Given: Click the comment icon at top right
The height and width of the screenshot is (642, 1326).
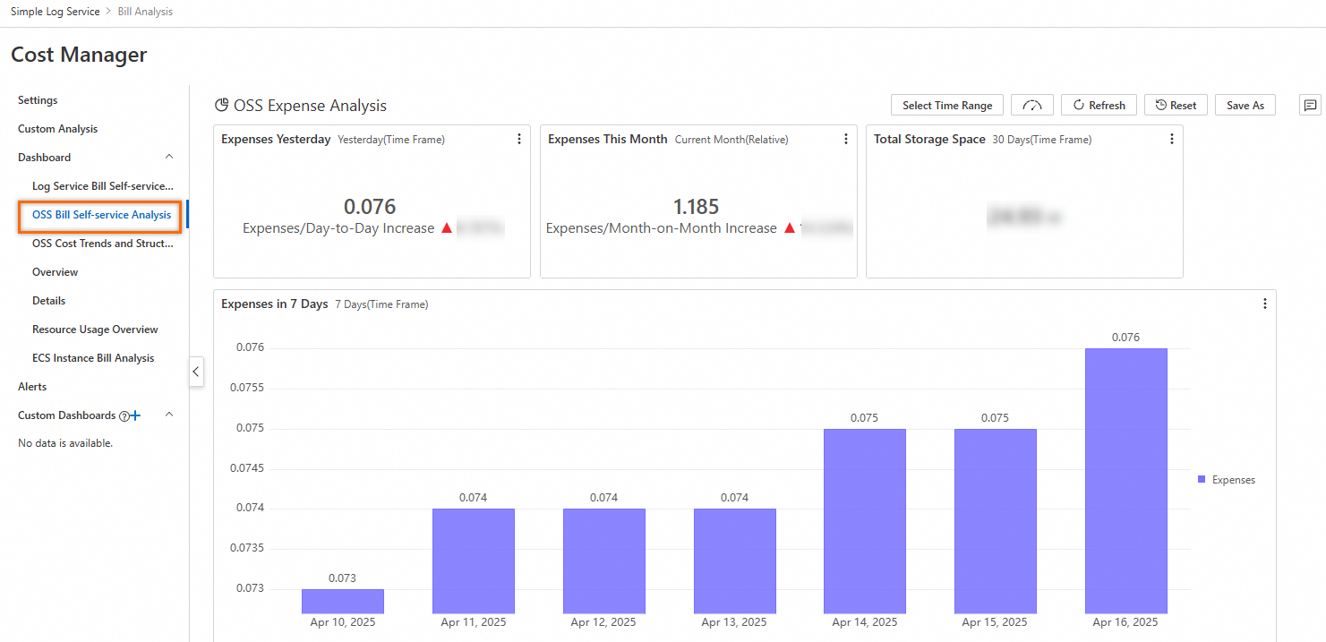Looking at the screenshot, I should pyautogui.click(x=1311, y=105).
